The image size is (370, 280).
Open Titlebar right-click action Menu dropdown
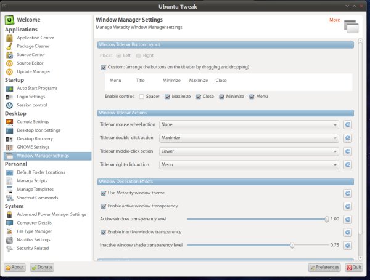[249, 165]
